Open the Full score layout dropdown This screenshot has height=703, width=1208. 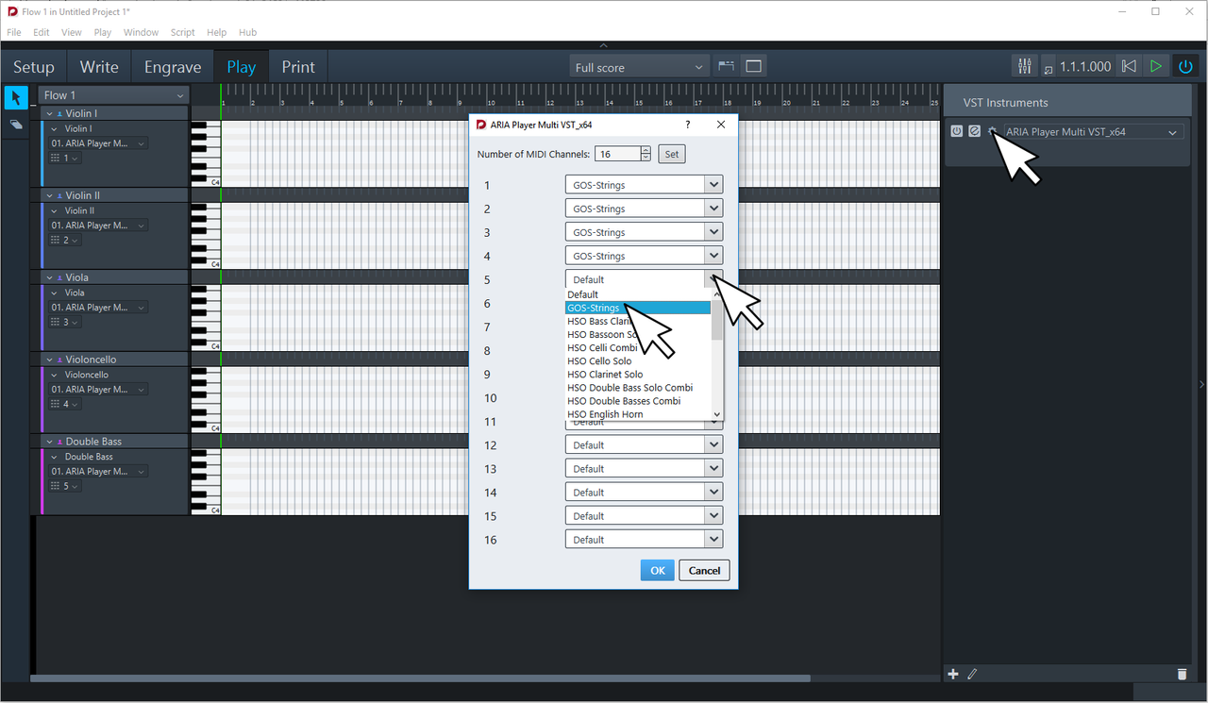pyautogui.click(x=639, y=67)
